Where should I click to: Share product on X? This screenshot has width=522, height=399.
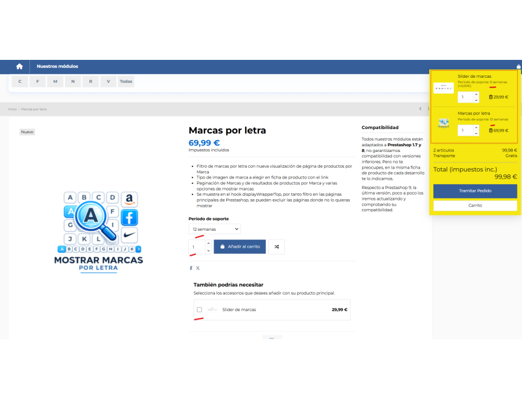pyautogui.click(x=198, y=268)
